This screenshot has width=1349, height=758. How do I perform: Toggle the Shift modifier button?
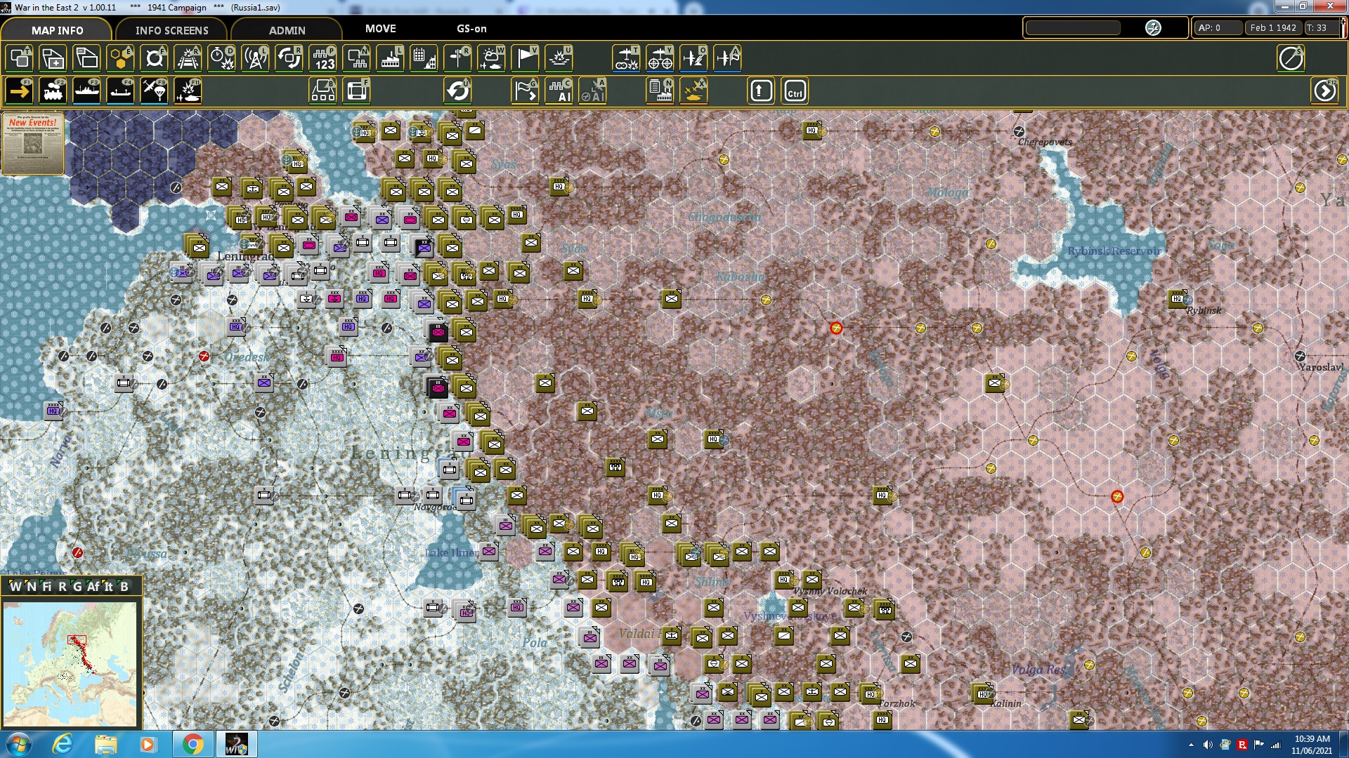point(760,90)
